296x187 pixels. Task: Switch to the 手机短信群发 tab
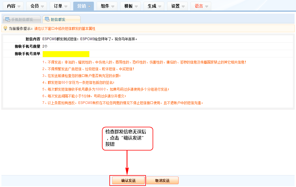click(22, 19)
